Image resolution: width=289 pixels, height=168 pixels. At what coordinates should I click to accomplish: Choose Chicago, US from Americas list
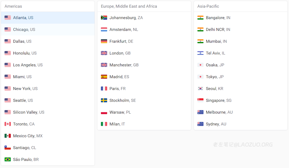48,30
